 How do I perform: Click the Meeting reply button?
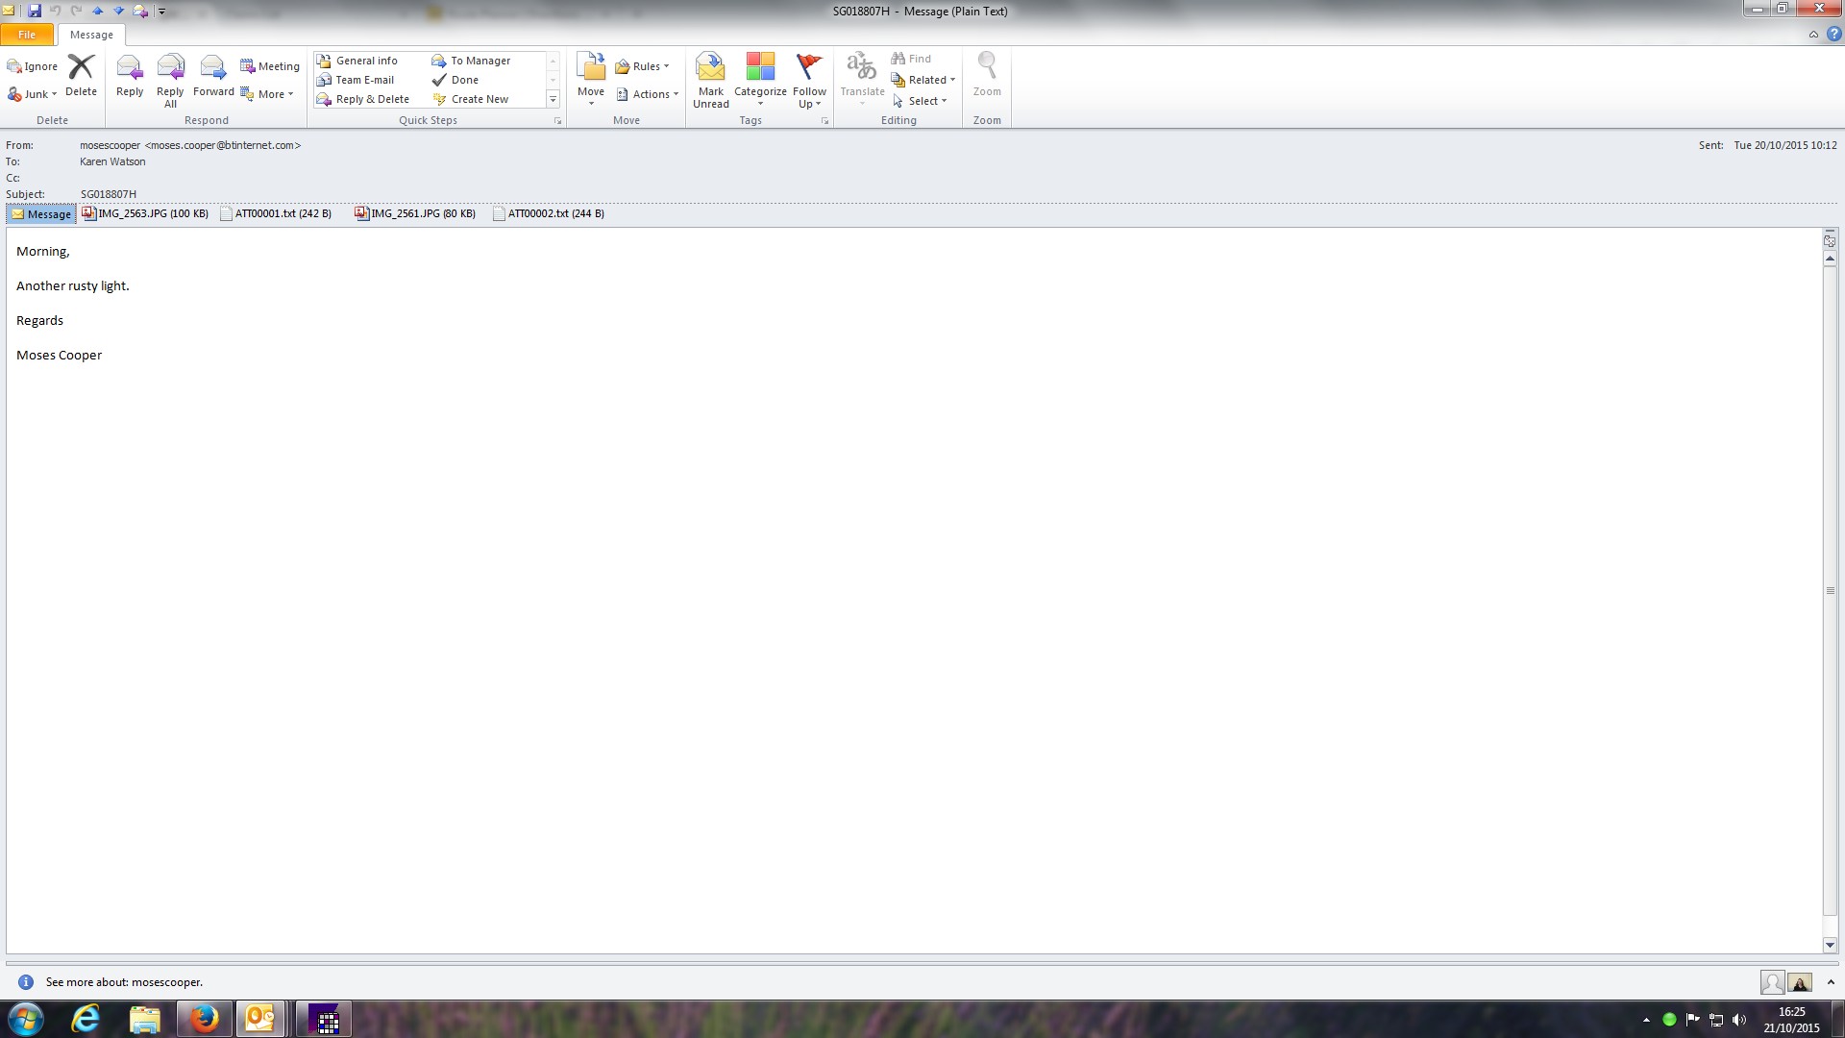(x=270, y=66)
